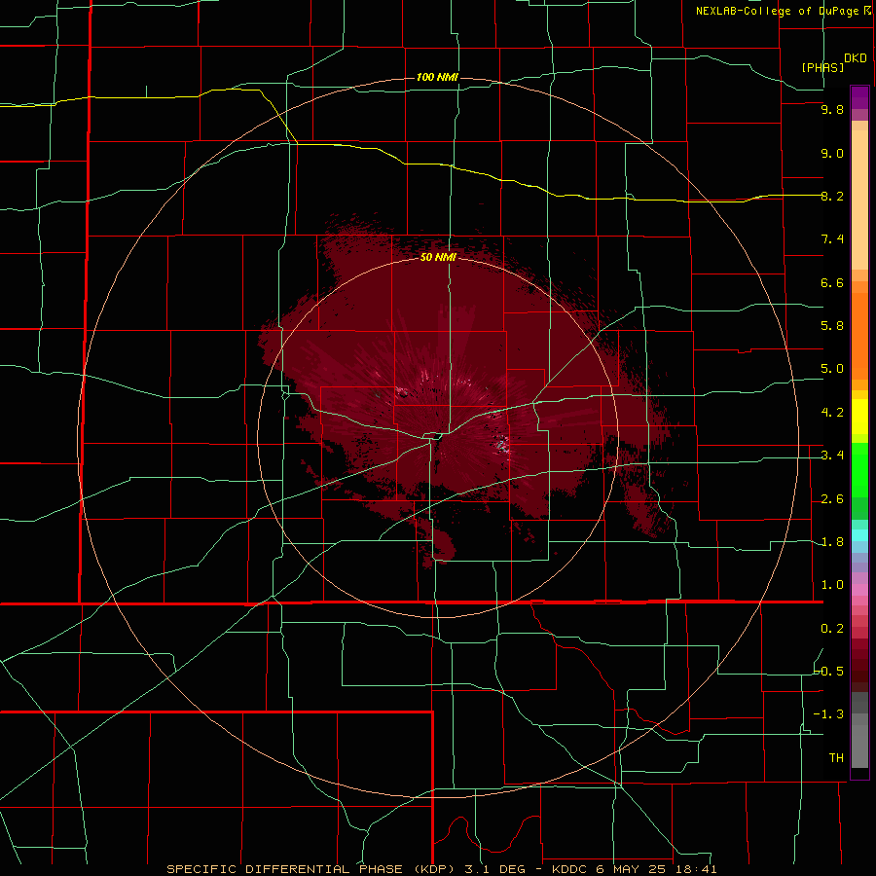Screen dimensions: 876x876
Task: Click the gray swatch at the color bar bottom
Action: (x=859, y=748)
